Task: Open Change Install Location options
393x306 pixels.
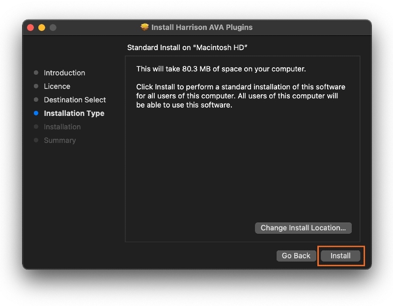Action: coord(303,228)
